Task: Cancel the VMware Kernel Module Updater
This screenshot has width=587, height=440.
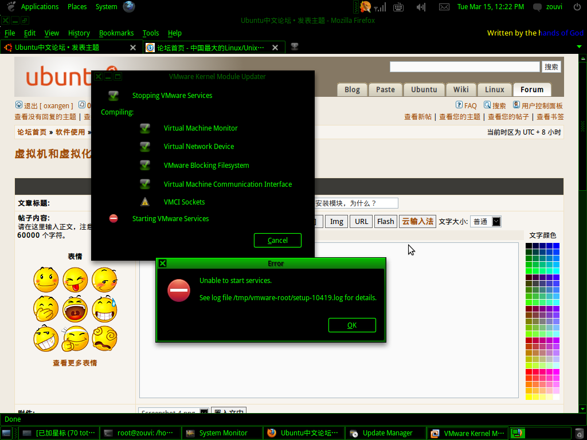Action: 277,240
